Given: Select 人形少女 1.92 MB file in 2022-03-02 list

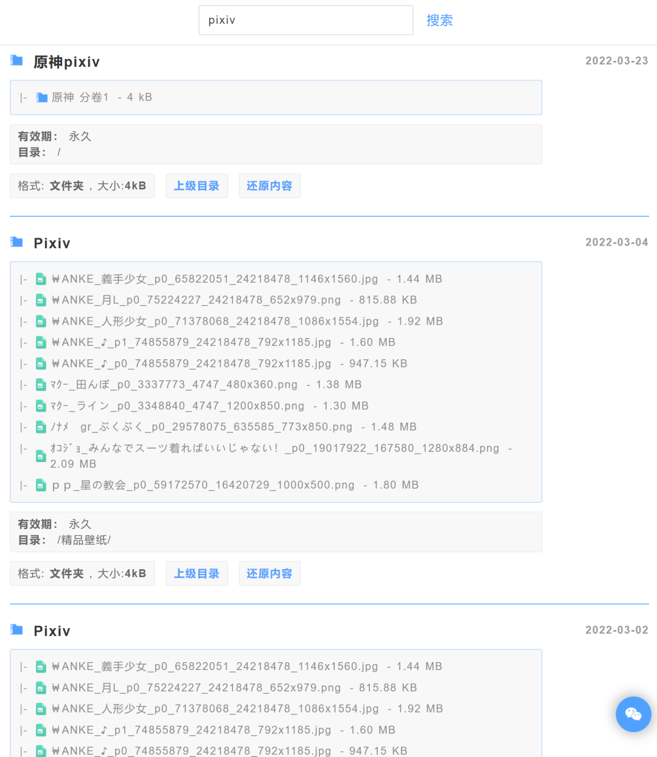Looking at the screenshot, I should tap(215, 709).
